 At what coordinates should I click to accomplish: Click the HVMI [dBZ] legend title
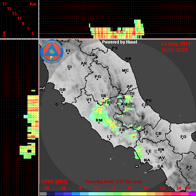pos(54,181)
